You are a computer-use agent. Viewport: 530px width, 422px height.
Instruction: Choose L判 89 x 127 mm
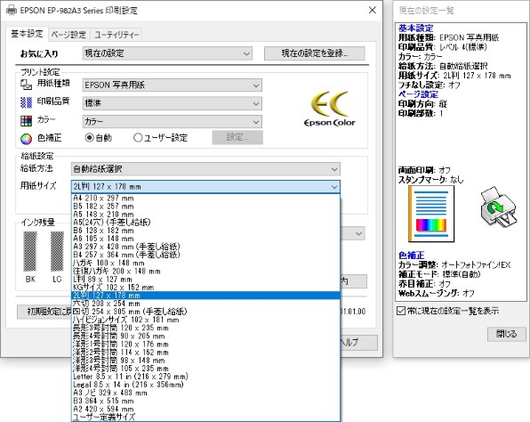[x=205, y=280]
